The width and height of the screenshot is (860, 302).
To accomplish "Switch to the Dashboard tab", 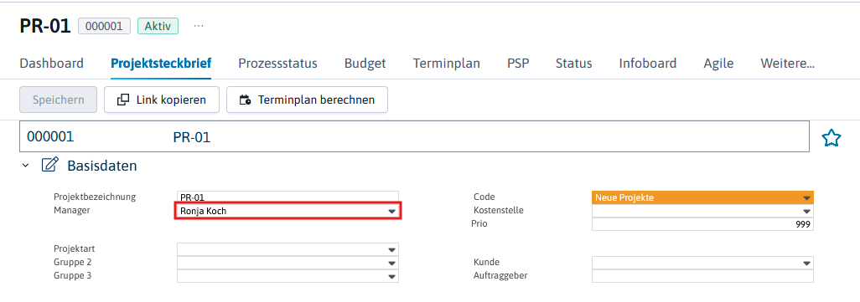I will click(x=52, y=64).
